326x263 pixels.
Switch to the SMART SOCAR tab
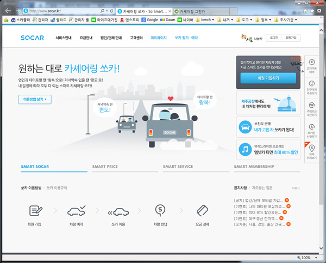tap(54, 167)
